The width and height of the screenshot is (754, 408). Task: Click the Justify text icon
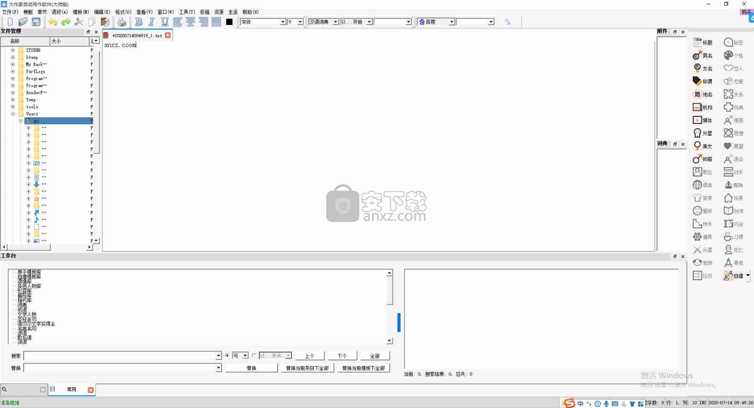pos(216,22)
